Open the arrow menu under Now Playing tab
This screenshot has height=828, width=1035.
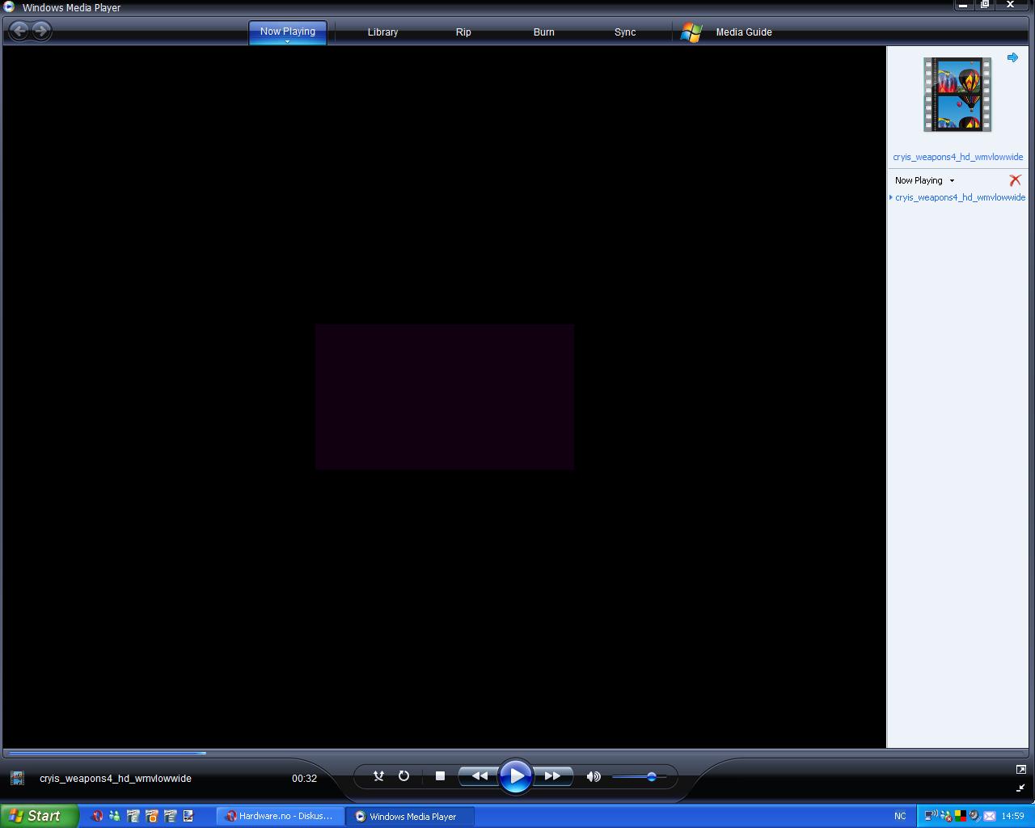[287, 41]
